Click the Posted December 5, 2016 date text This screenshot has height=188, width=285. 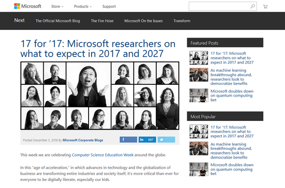[x=40, y=140]
